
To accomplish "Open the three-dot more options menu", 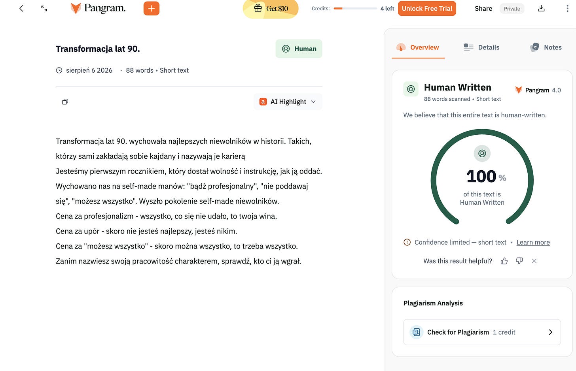I will point(567,8).
